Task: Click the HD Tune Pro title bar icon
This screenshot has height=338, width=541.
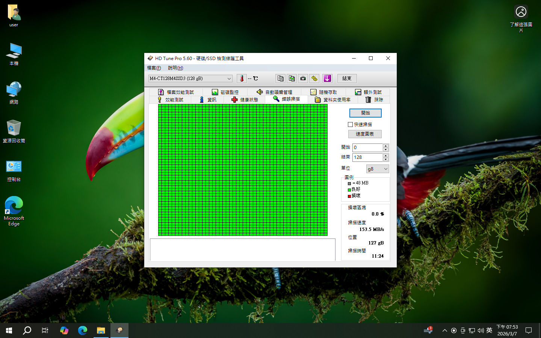Action: (x=150, y=58)
